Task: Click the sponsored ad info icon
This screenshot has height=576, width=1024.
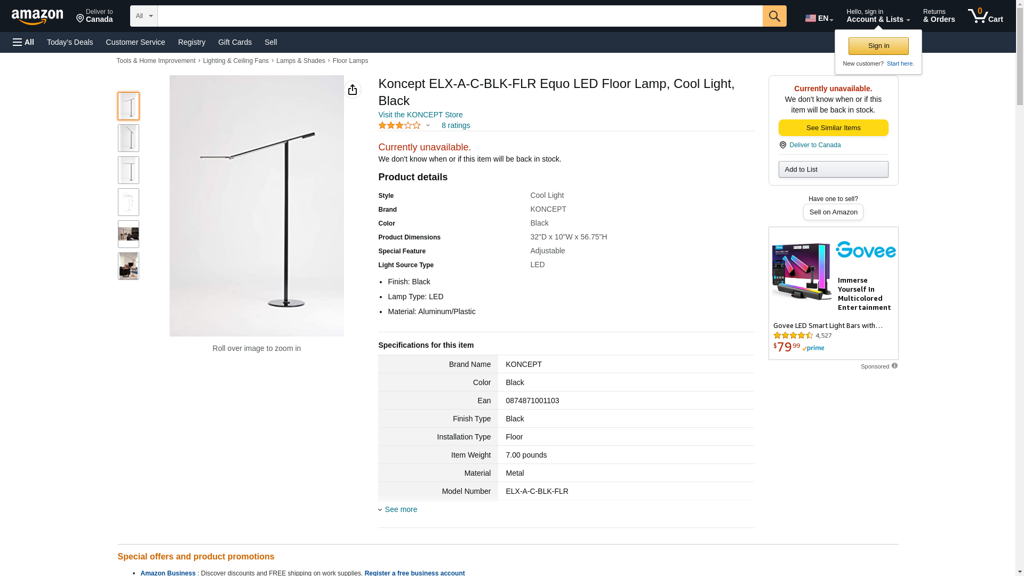Action: (894, 366)
